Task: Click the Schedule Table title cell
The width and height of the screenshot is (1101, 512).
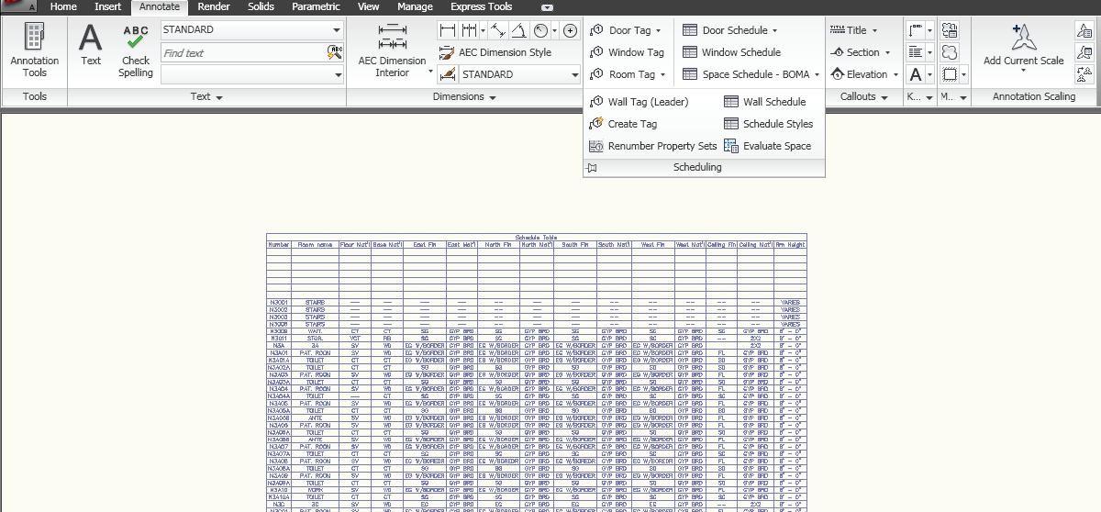Action: (x=536, y=237)
